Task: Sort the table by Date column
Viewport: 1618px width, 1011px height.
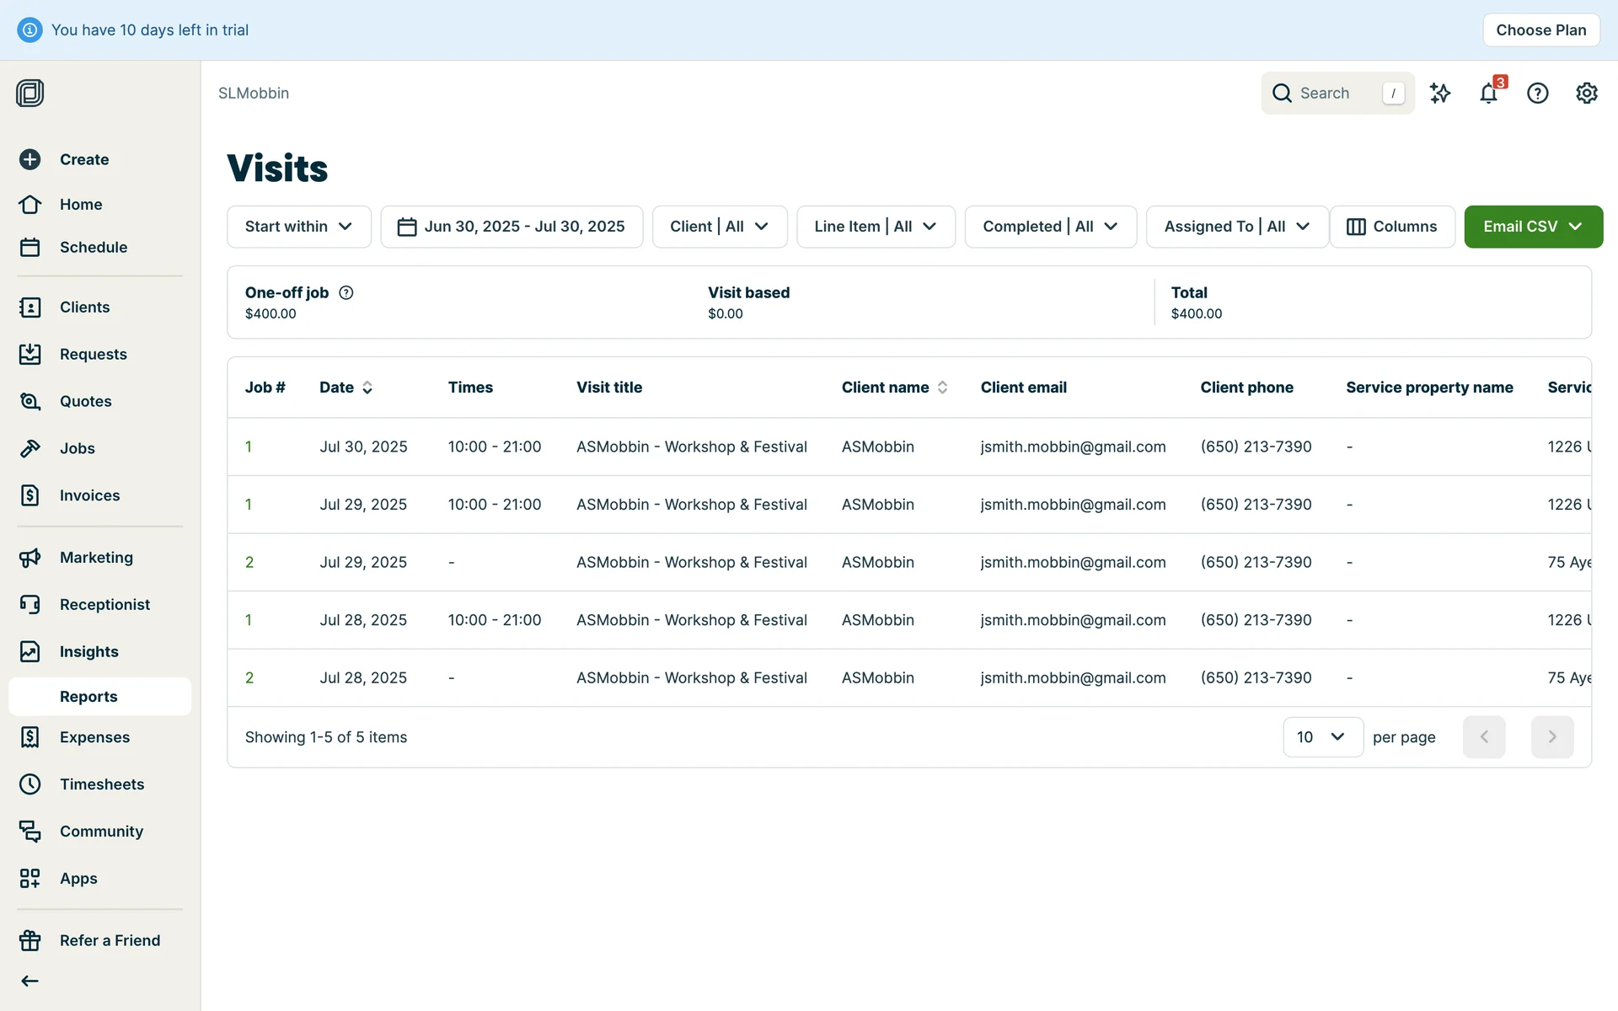Action: coord(346,388)
